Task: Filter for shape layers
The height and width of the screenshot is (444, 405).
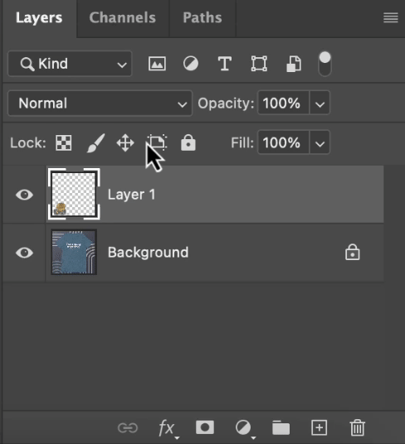Action: click(x=259, y=64)
